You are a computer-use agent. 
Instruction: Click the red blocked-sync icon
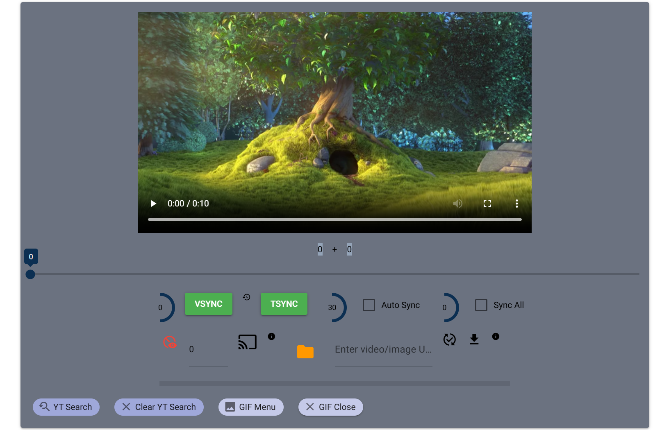[170, 342]
